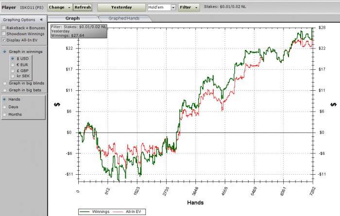
Task: Choose the Hands x-axis option
Action: tap(4, 99)
